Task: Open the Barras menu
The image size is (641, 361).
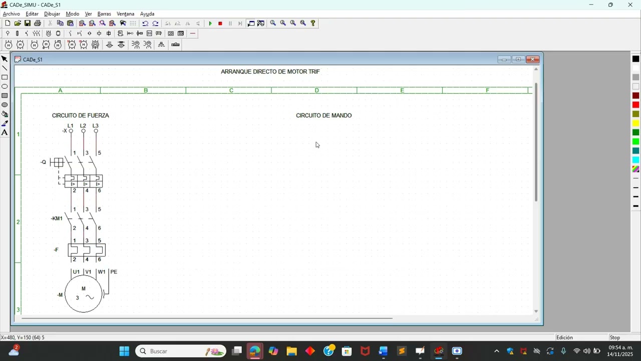Action: pyautogui.click(x=104, y=14)
